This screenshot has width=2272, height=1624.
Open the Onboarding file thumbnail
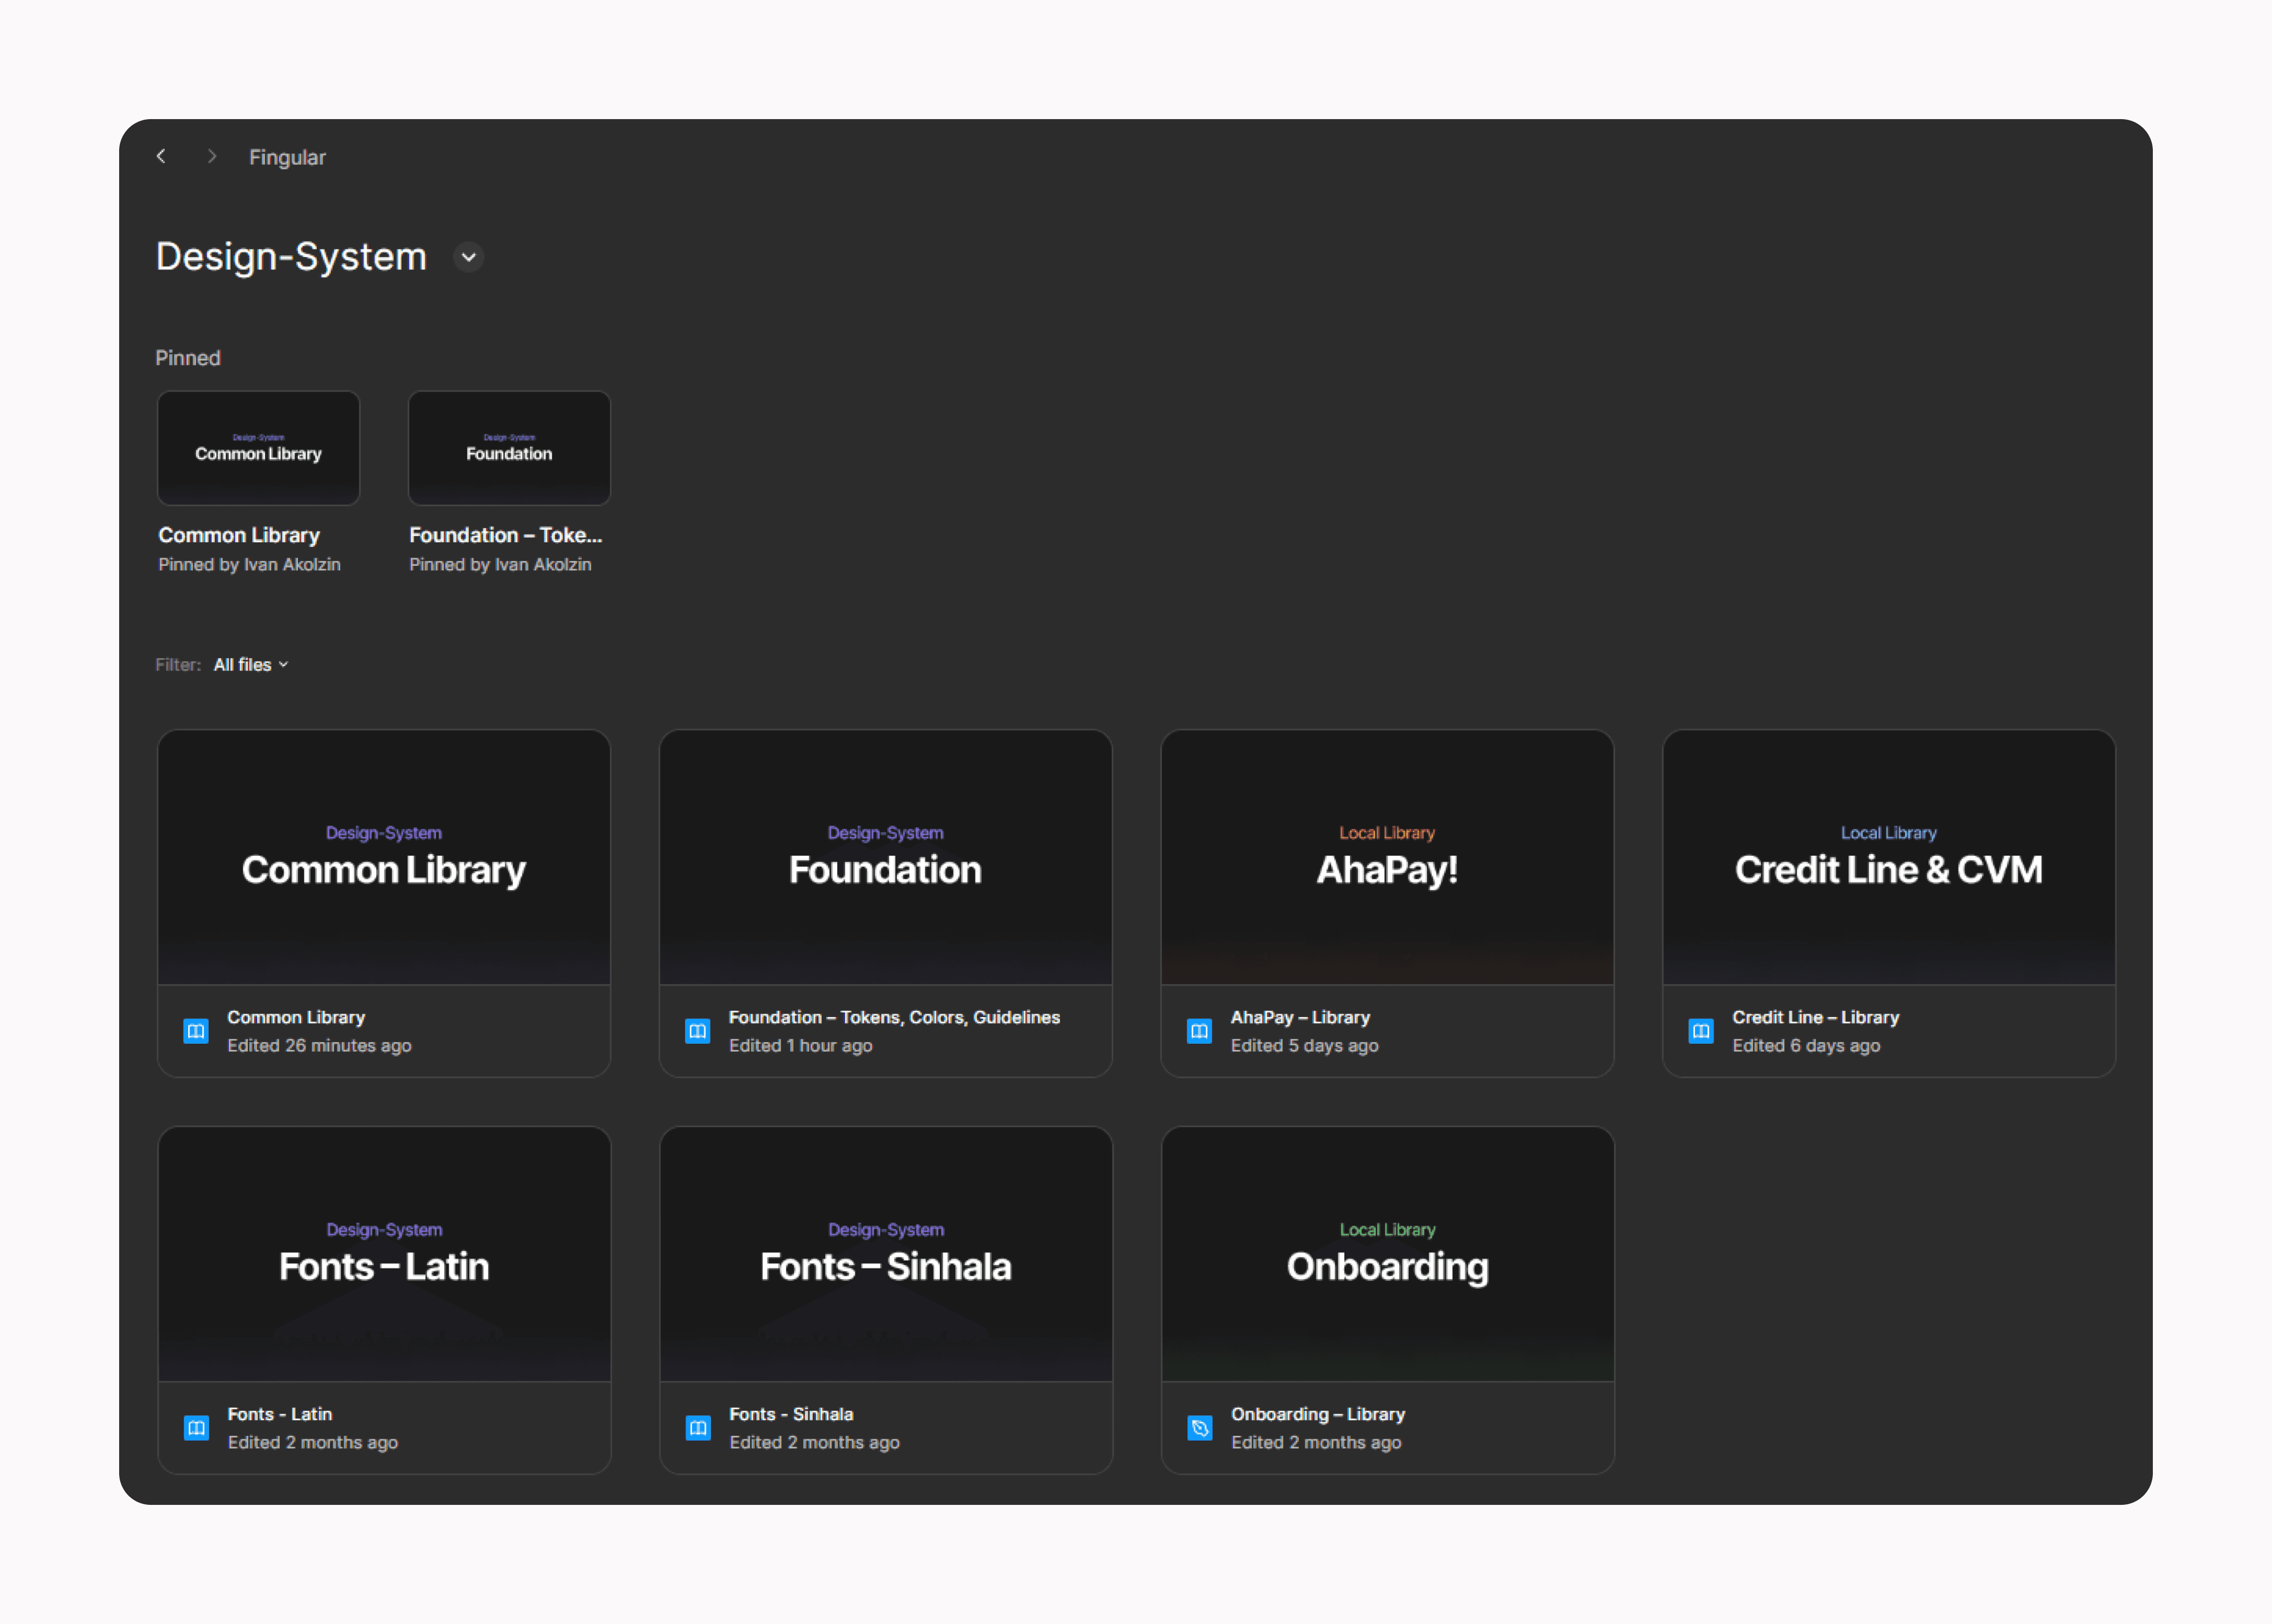(x=1387, y=1254)
